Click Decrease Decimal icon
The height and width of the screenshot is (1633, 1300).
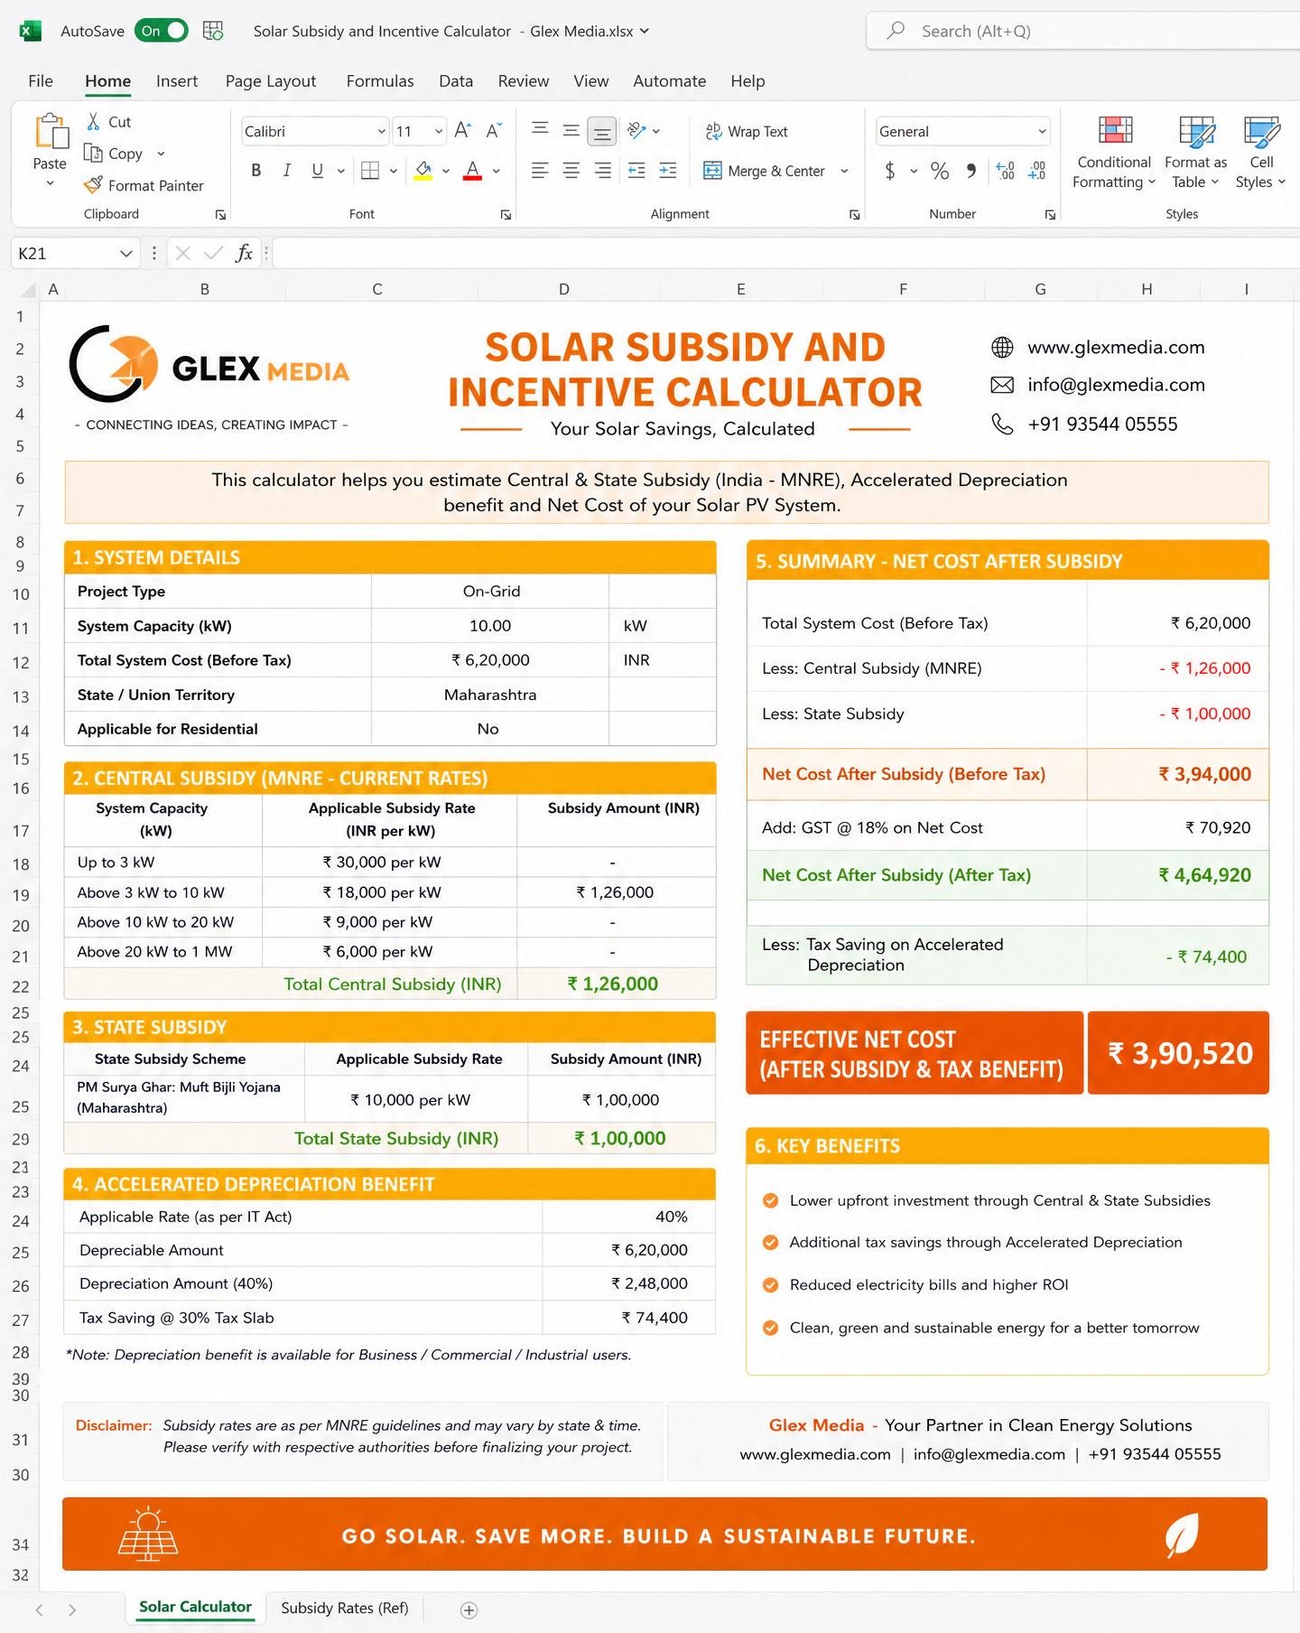(1037, 171)
